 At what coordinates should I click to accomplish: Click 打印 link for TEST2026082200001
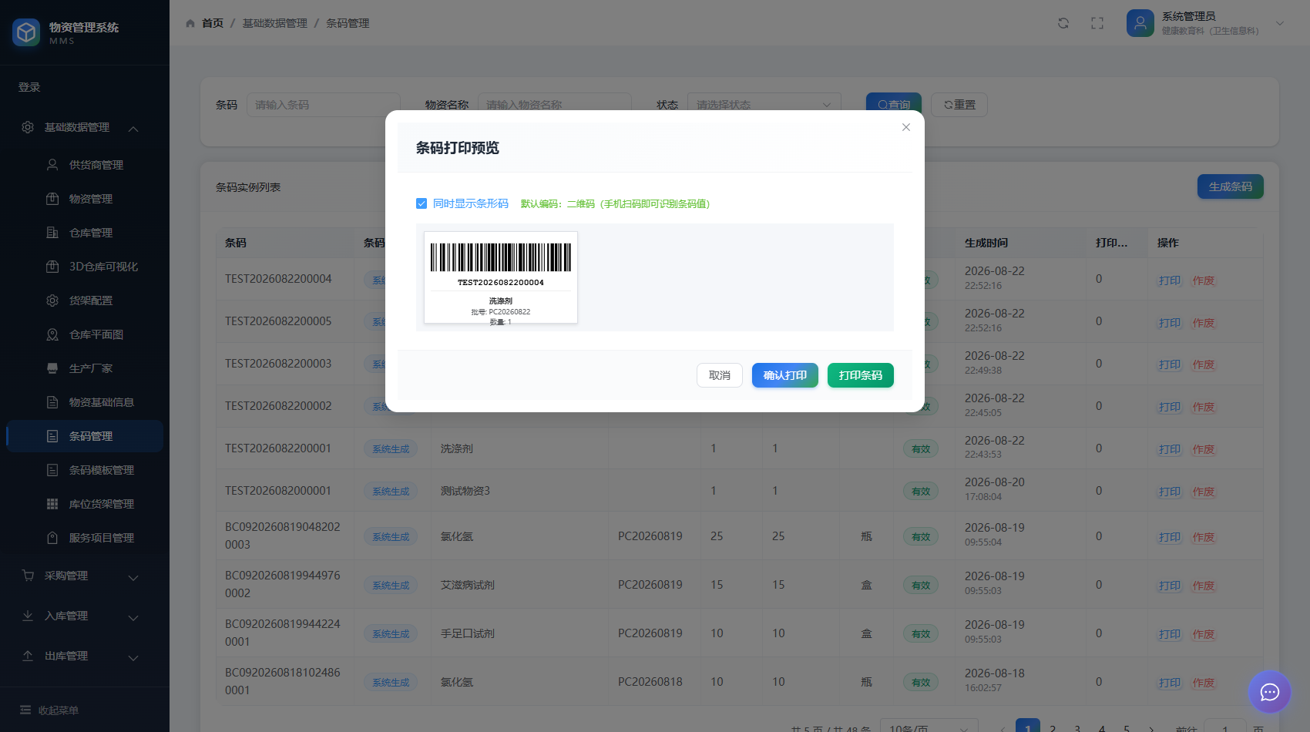click(x=1170, y=449)
